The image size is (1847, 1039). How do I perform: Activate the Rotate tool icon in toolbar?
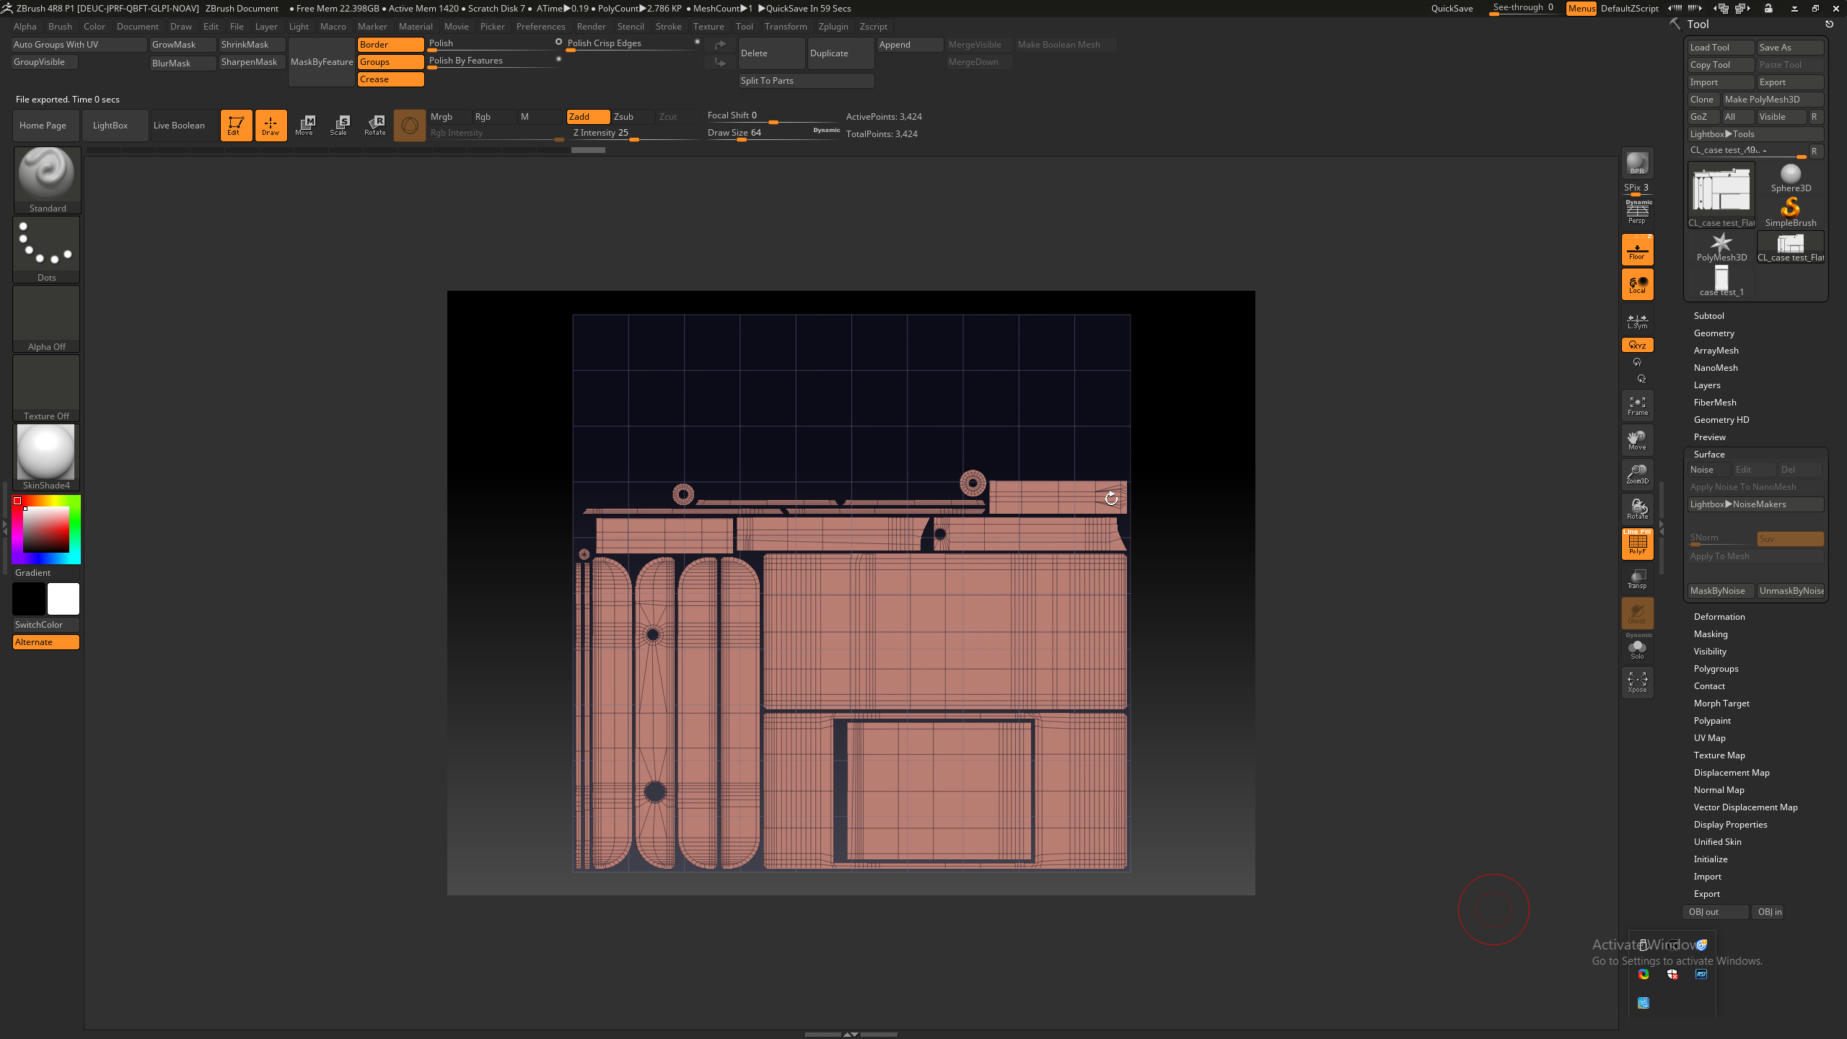coord(374,125)
